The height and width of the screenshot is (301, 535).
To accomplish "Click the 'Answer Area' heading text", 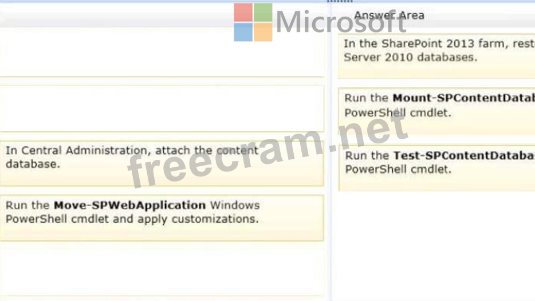I will pyautogui.click(x=389, y=15).
